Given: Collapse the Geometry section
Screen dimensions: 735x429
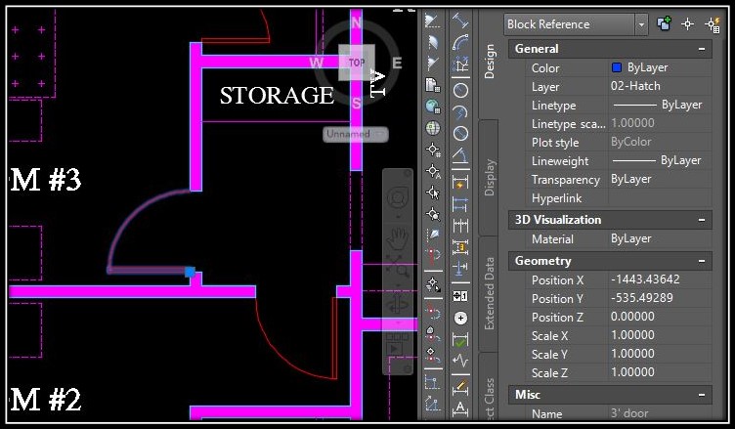Looking at the screenshot, I should [x=702, y=261].
